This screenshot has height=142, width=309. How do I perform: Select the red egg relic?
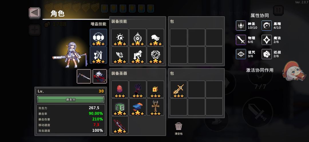point(120,89)
